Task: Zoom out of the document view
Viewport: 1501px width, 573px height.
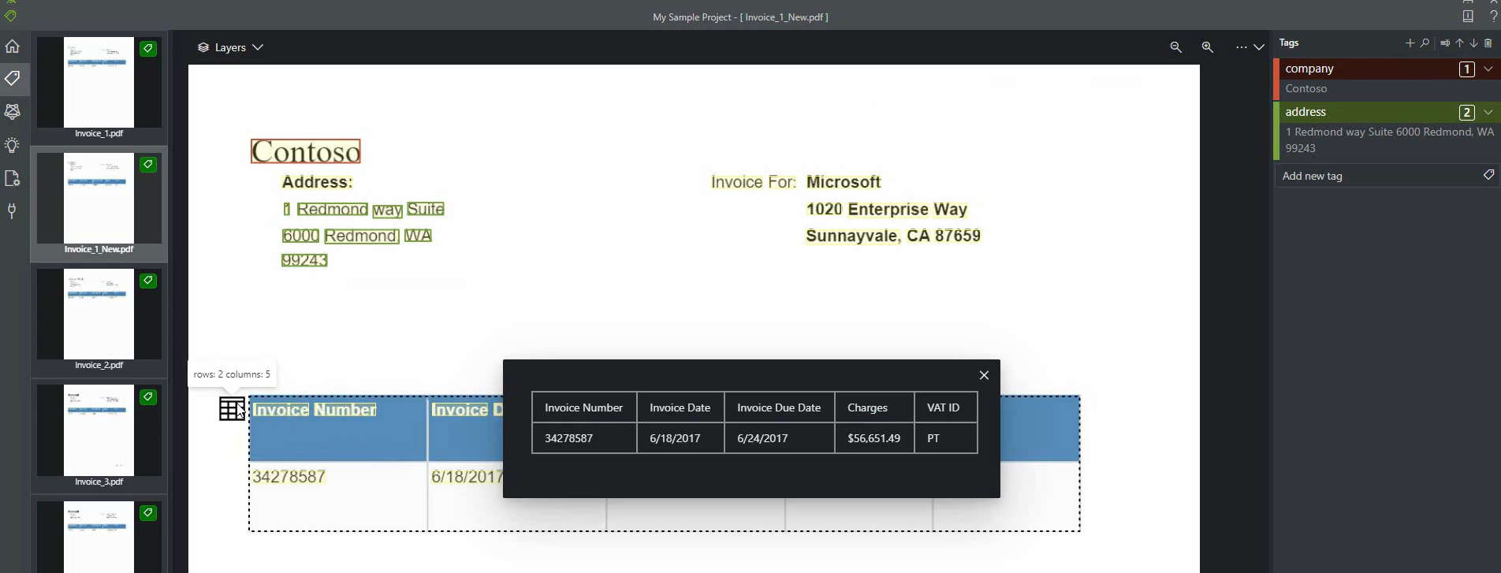Action: click(x=1175, y=47)
